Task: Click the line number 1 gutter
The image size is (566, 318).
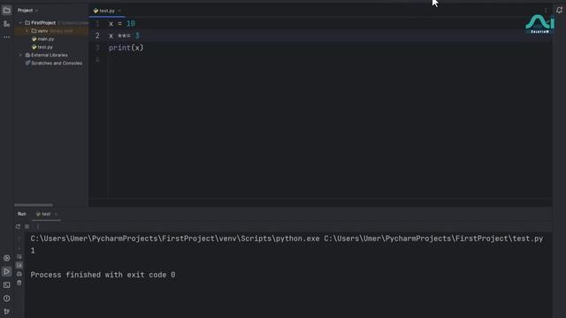Action: tap(96, 24)
